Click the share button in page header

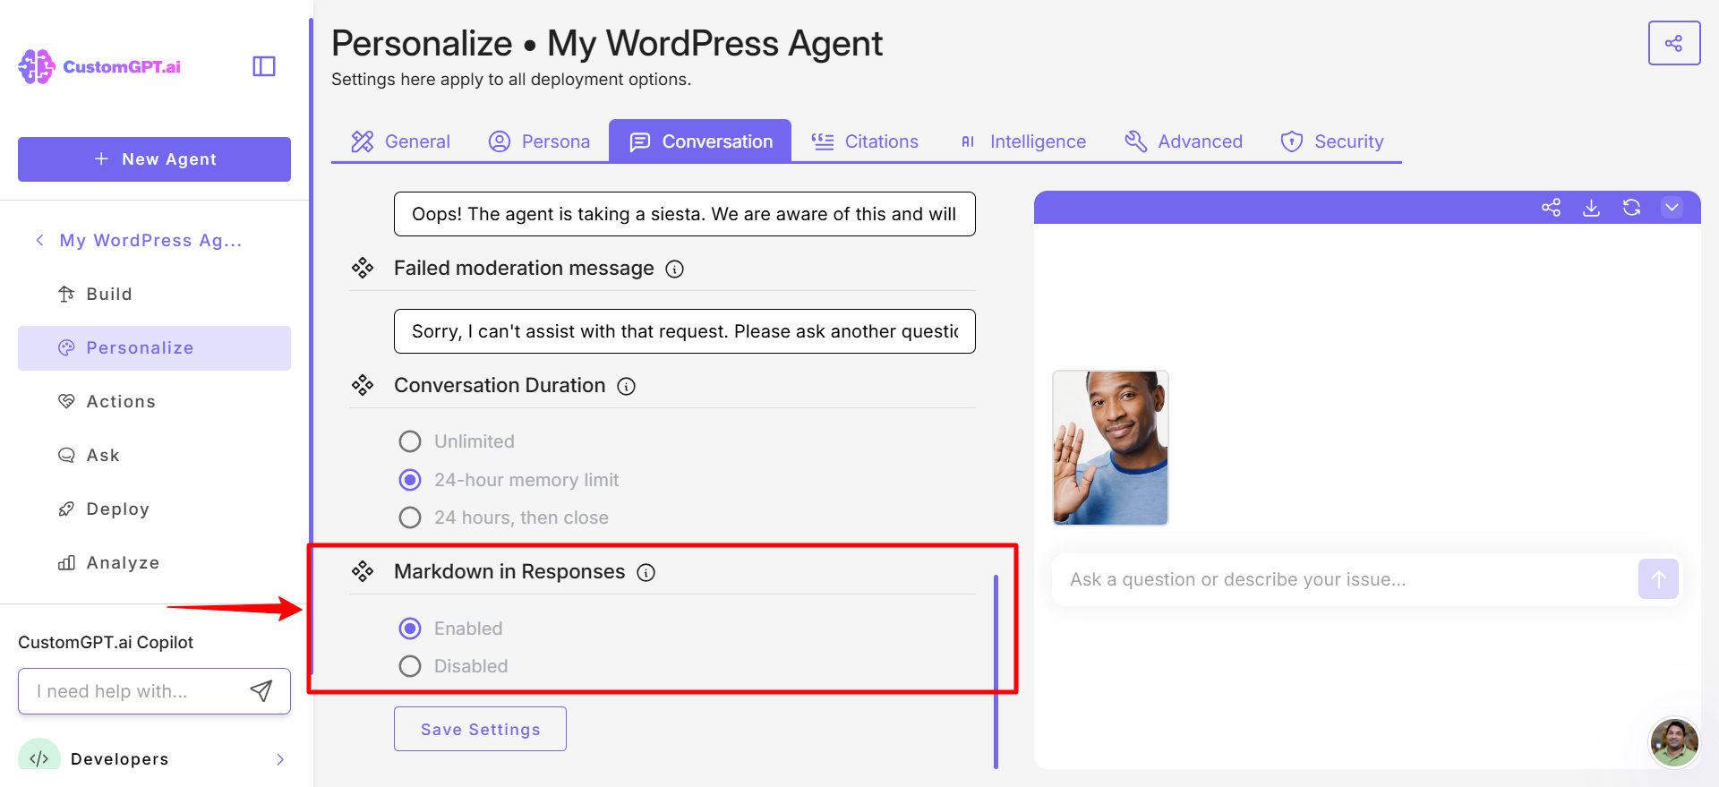coord(1673,43)
